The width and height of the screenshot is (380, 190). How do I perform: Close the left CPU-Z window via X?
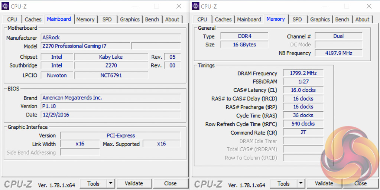[179, 6]
